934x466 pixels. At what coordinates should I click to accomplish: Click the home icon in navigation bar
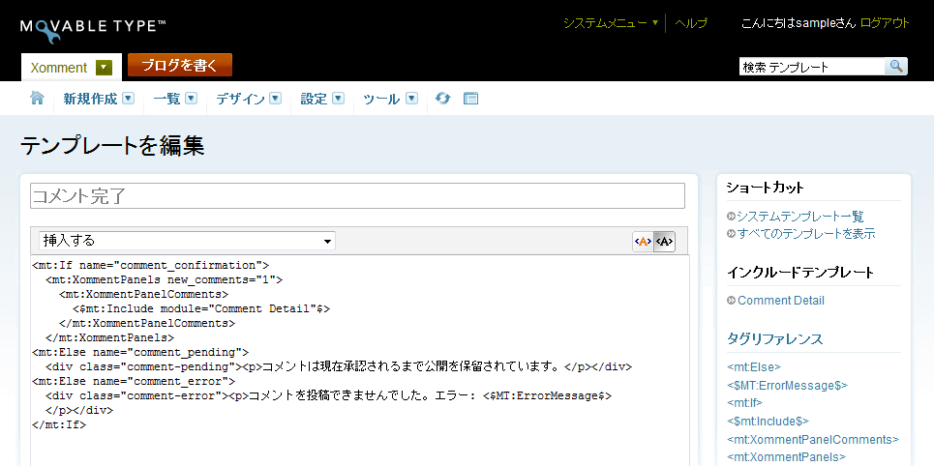[37, 98]
